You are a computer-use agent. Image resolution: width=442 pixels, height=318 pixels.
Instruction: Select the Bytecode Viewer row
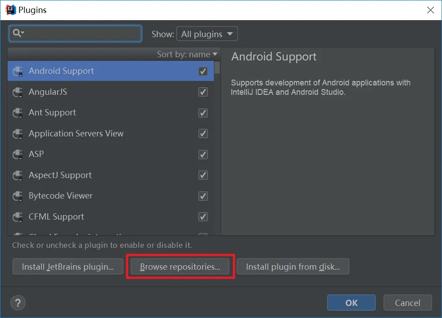click(x=110, y=196)
